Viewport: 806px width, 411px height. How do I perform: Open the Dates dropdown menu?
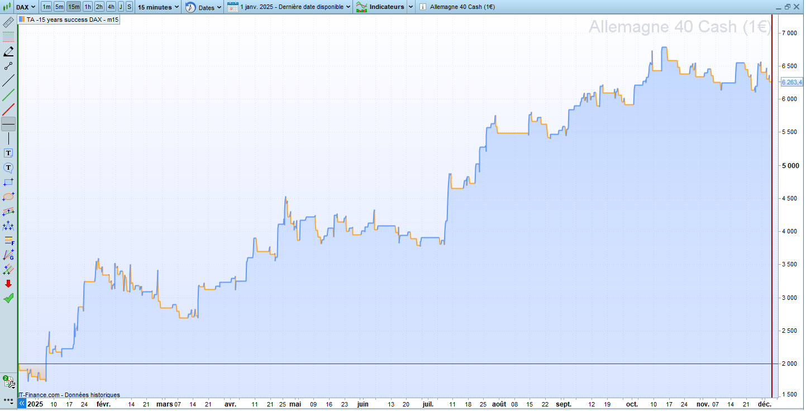(x=204, y=7)
